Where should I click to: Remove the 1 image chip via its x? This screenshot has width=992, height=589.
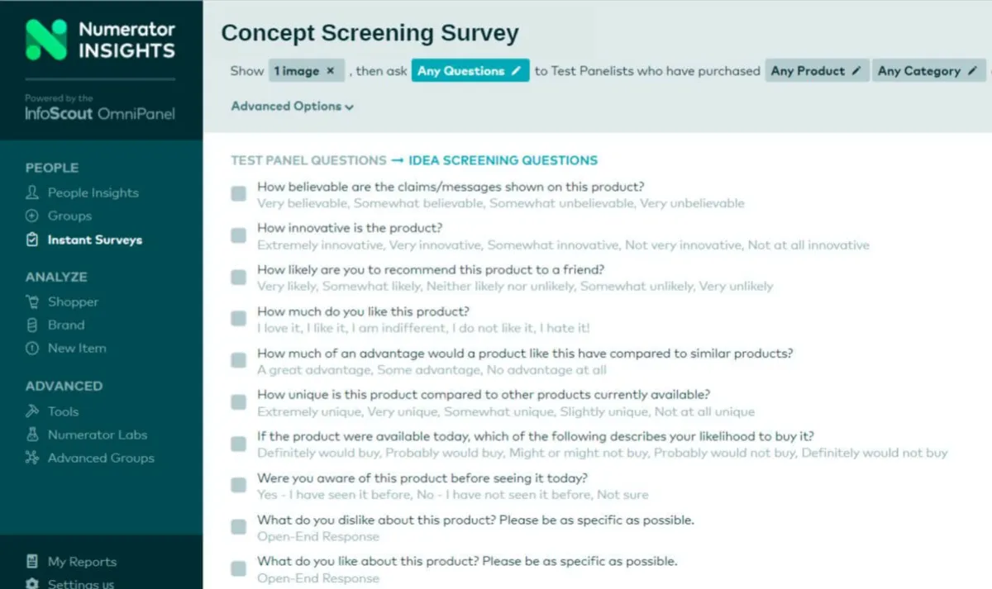(331, 71)
